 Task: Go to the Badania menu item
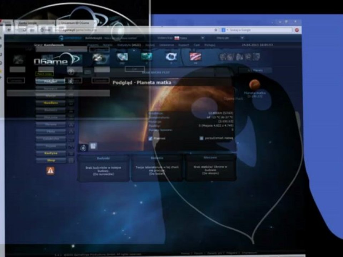point(51,110)
